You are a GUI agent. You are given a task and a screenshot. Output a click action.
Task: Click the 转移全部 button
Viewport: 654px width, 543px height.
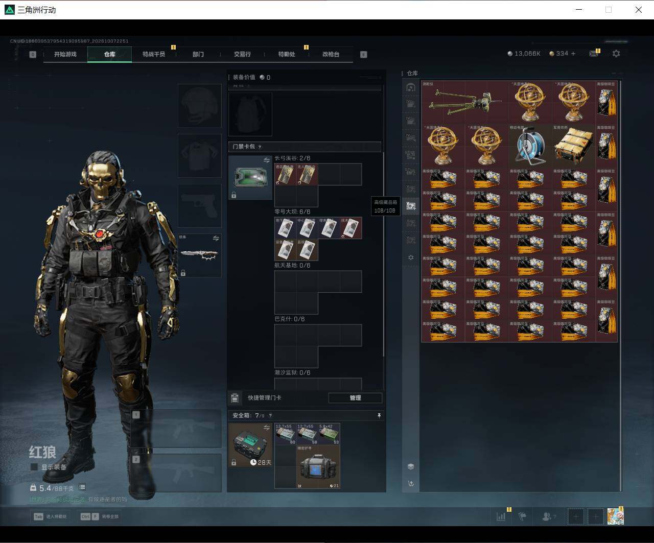pos(100,516)
